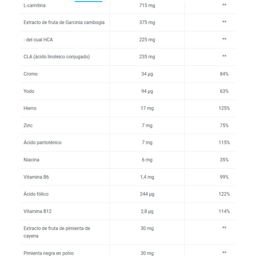The height and width of the screenshot is (256, 256).
Task: Click Extracto de fruta de pimienta de cayena
Action: pos(57,232)
